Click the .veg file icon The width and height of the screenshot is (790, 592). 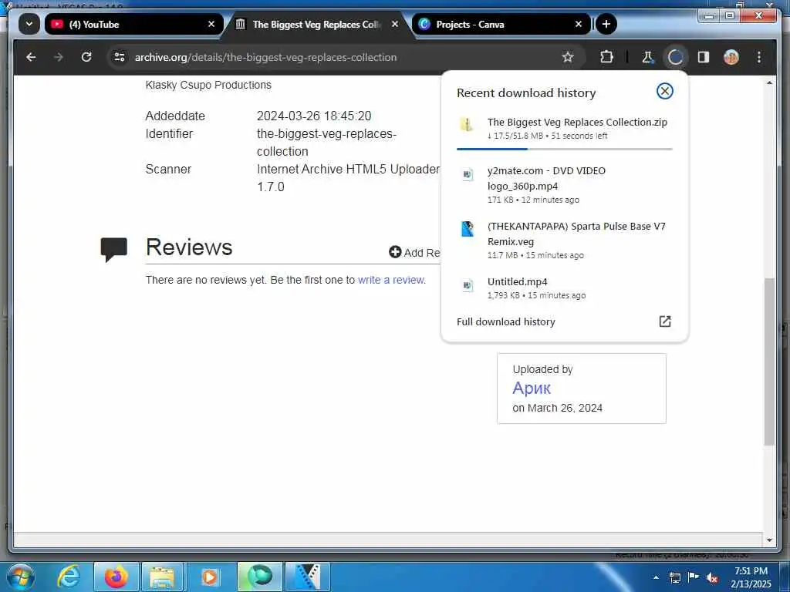(468, 228)
